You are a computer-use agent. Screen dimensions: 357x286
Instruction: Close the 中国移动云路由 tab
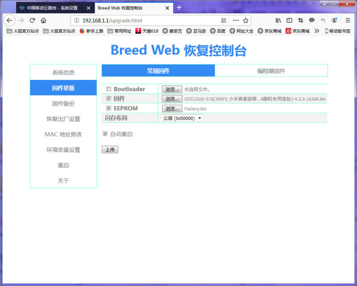(x=88, y=8)
